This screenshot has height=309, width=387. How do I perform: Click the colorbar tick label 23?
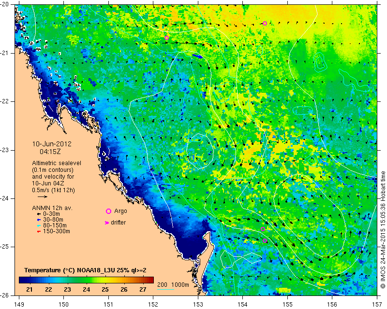point(67,290)
